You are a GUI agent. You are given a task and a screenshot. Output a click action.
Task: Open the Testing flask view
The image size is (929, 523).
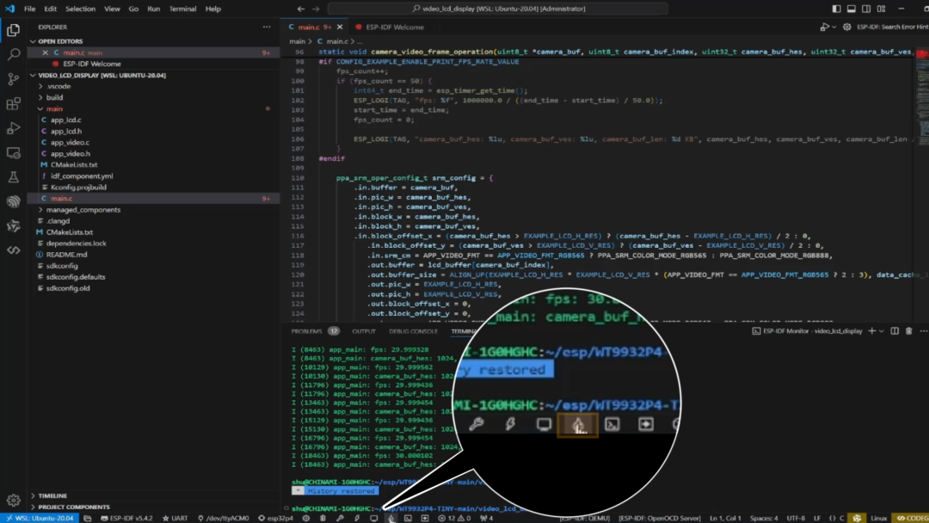13,177
